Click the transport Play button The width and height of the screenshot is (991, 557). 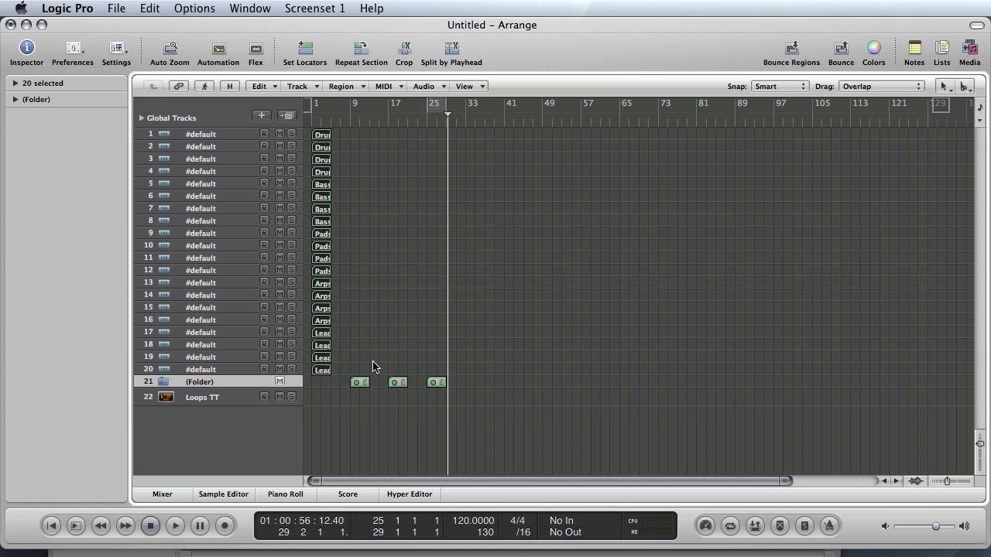click(x=175, y=526)
